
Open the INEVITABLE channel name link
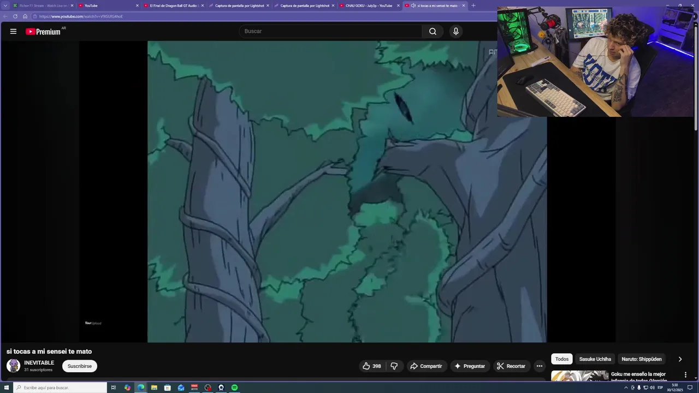coord(39,362)
